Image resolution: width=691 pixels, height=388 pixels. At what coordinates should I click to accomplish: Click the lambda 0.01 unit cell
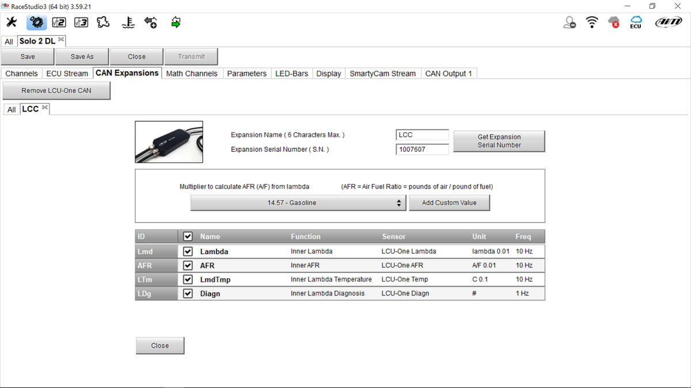pos(491,251)
